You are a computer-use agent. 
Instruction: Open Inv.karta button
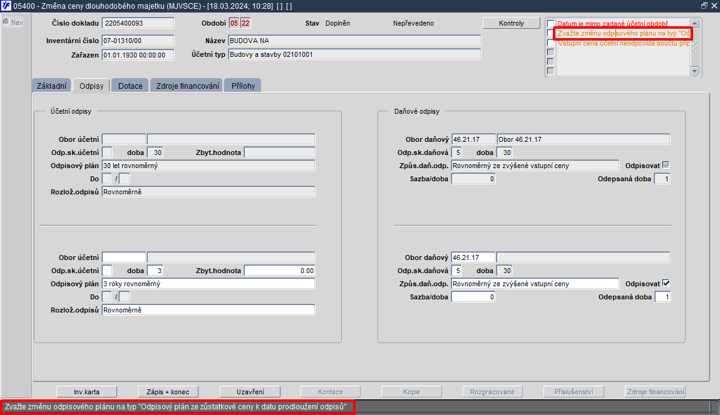[87, 392]
